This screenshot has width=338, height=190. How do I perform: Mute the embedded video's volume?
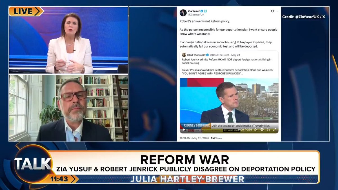[x=256, y=130]
